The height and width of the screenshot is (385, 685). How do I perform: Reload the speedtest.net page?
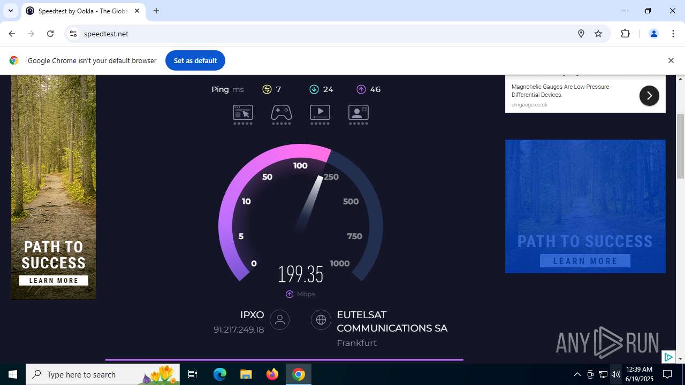50,34
